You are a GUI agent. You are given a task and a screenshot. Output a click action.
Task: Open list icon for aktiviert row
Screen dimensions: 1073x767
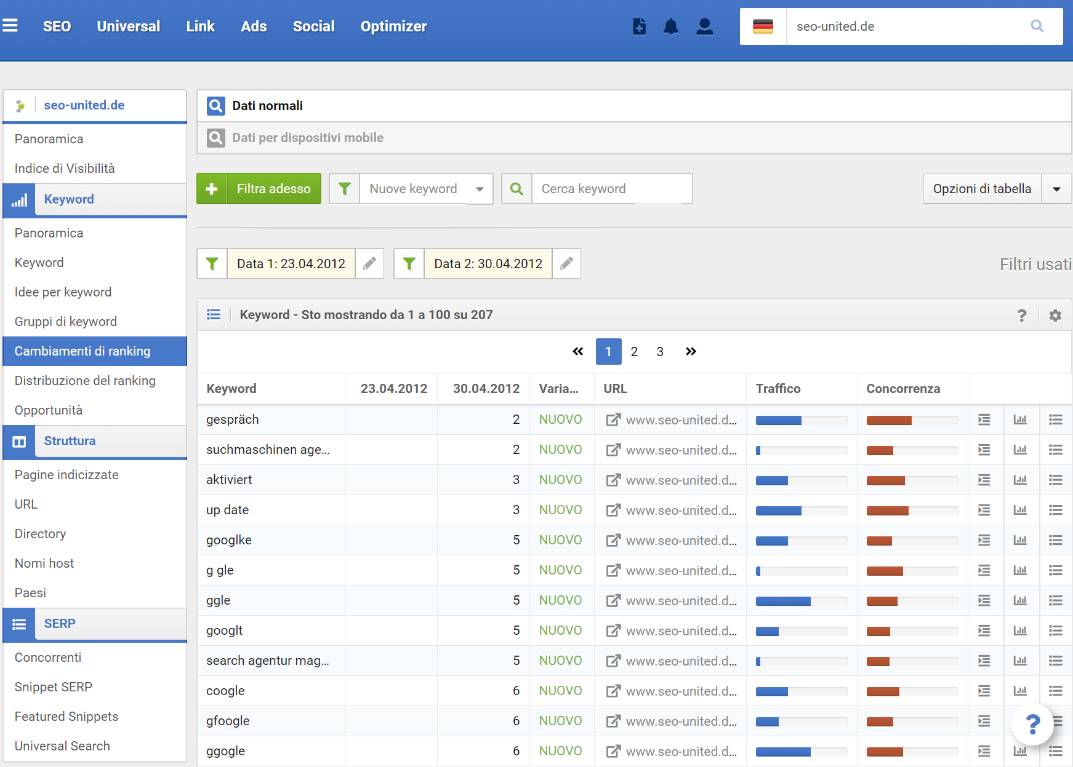pyautogui.click(x=1056, y=480)
